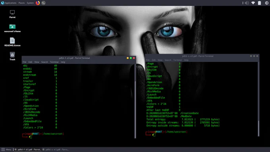The image size is (270, 152).
Task: Click the left terminal title bar text
Action: [x=74, y=58]
